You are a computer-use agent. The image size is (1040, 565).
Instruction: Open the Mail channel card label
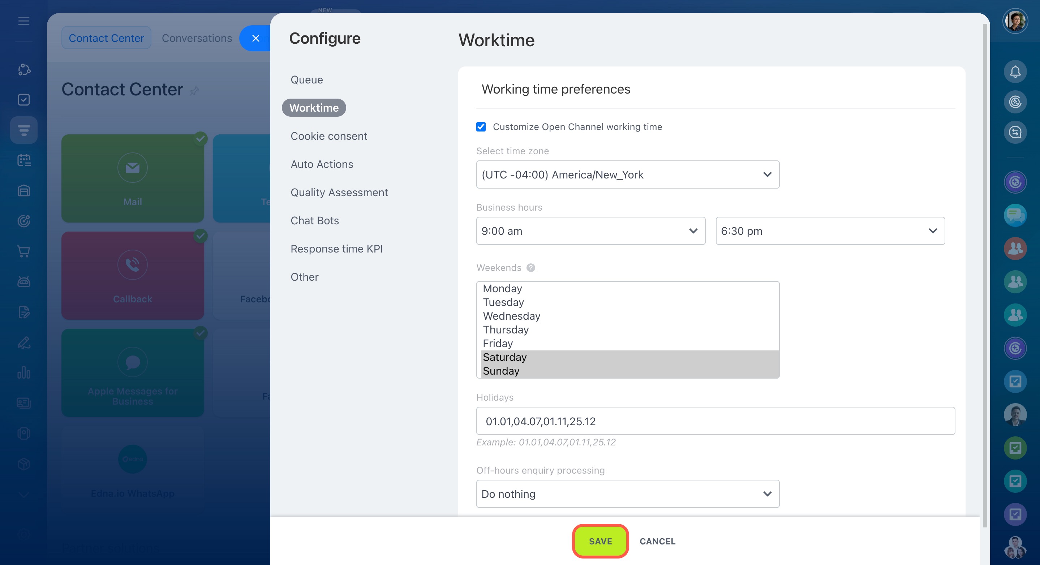pyautogui.click(x=132, y=202)
